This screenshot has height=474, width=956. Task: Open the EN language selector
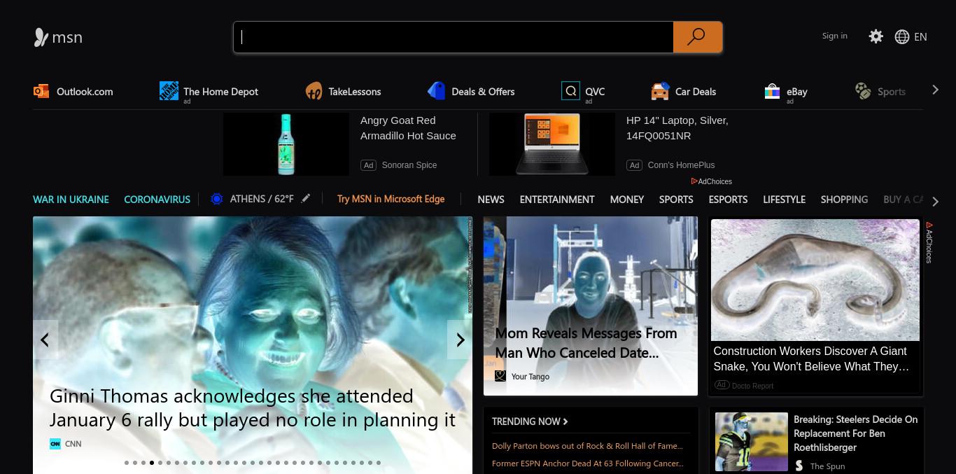tap(920, 37)
